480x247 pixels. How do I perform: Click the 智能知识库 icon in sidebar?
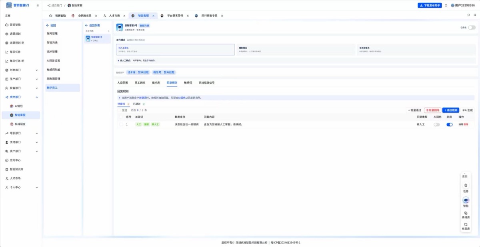pos(6,169)
